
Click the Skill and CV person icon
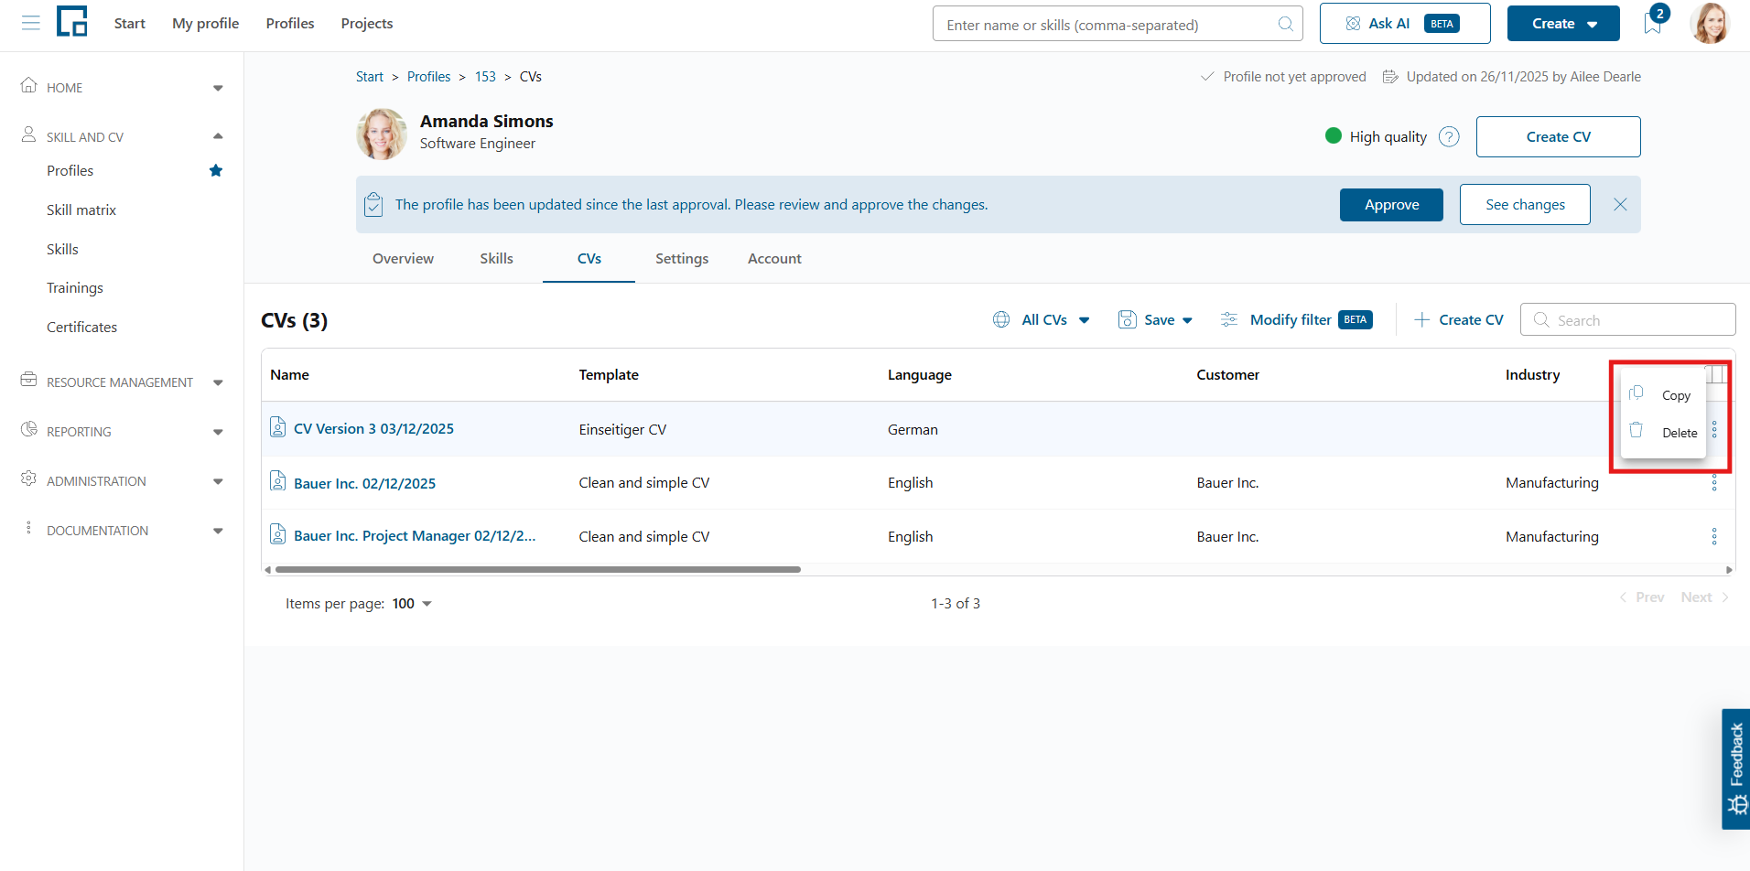pos(29,134)
